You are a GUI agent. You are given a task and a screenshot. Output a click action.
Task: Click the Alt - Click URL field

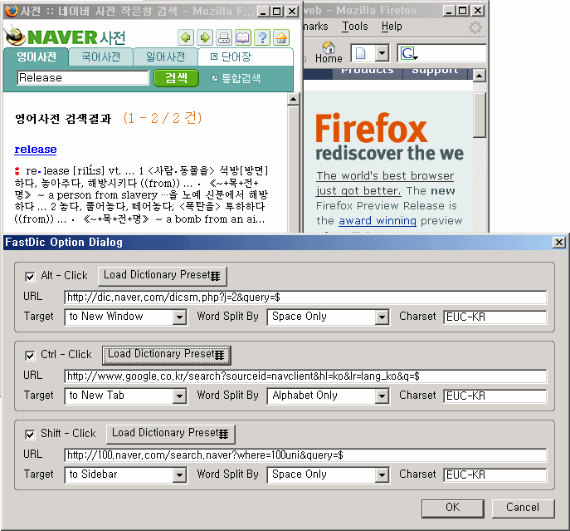pos(305,297)
